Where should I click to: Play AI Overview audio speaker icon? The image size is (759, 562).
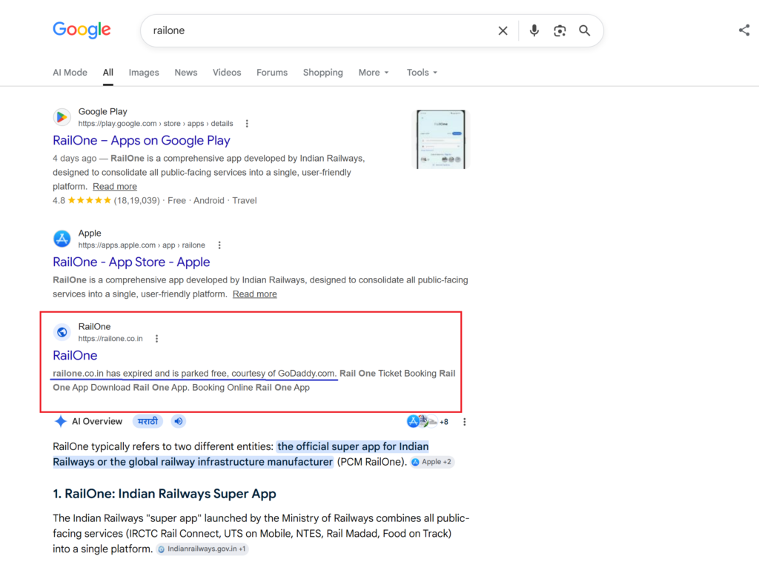tap(178, 421)
